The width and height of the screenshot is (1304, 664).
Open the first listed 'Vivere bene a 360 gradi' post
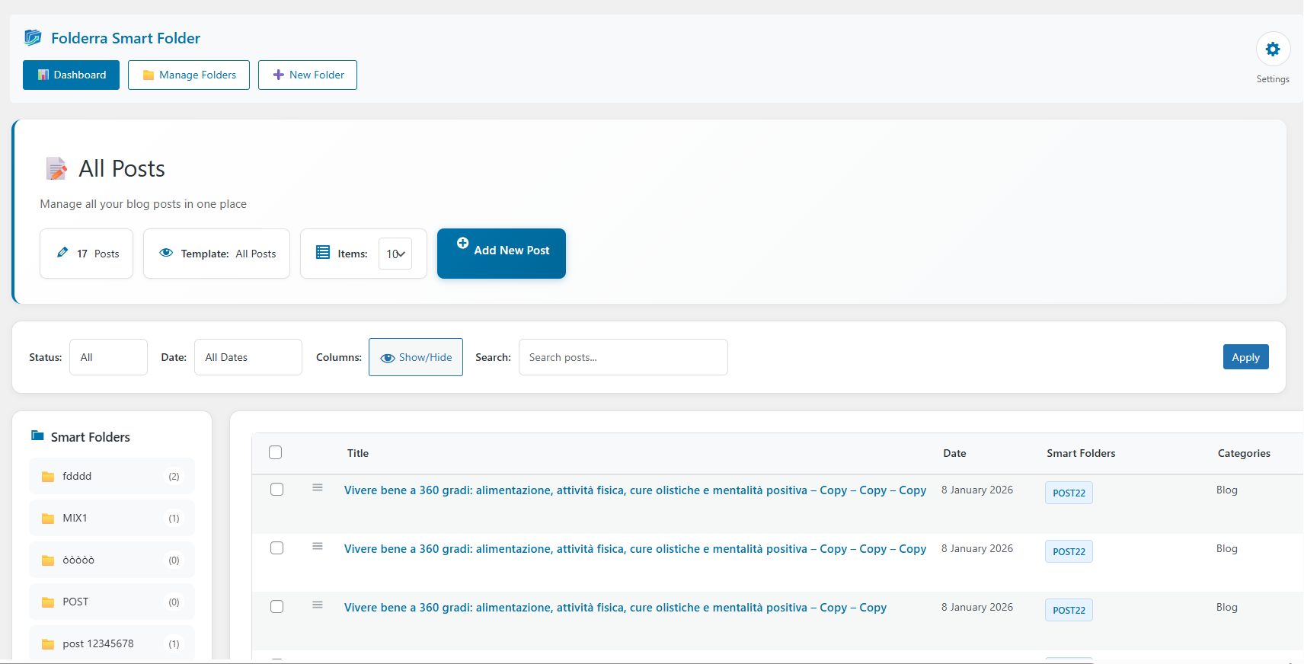click(x=635, y=490)
